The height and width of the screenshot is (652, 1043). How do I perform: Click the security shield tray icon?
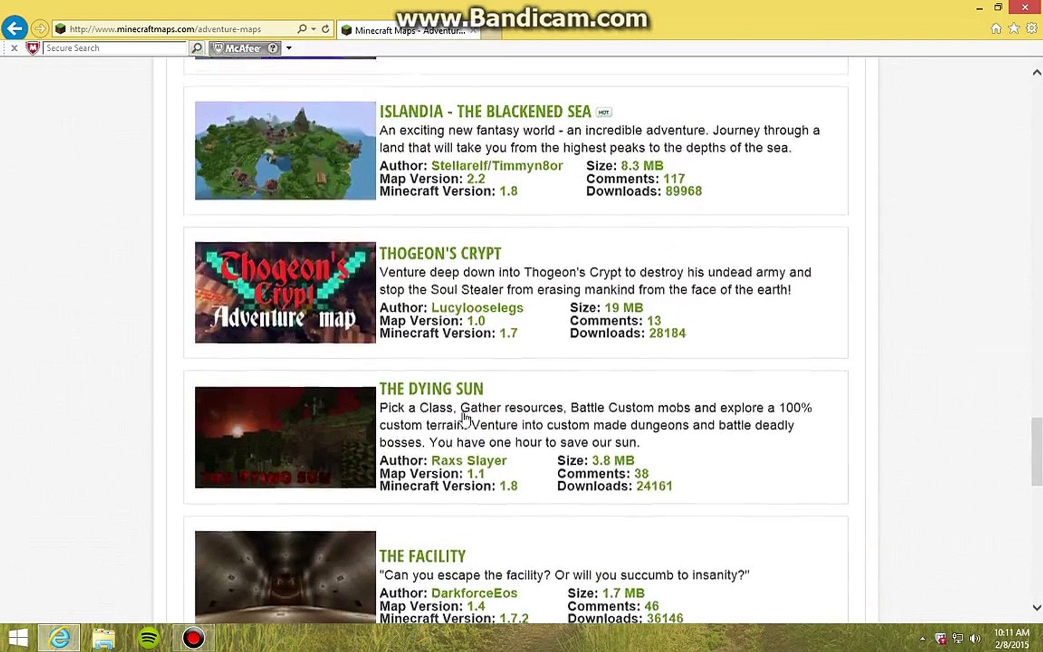(940, 638)
